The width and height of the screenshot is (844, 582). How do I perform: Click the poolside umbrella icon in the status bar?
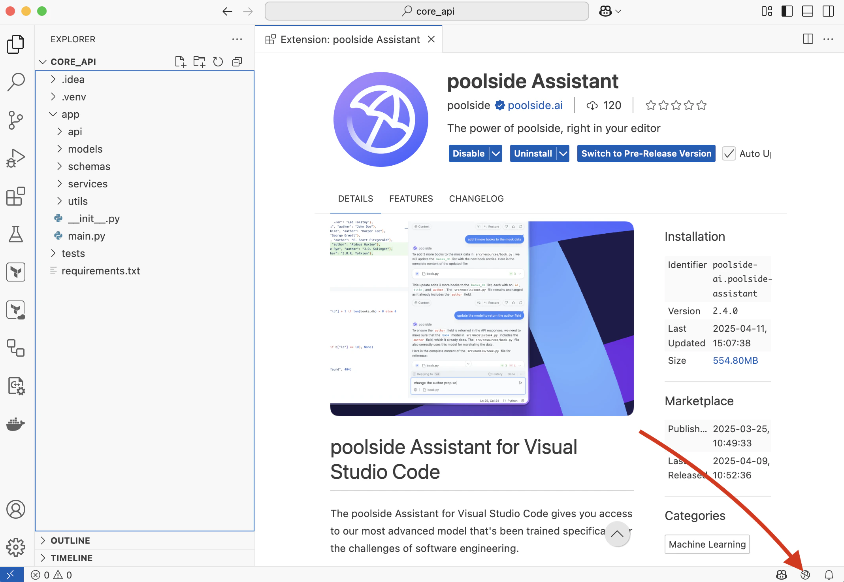[x=805, y=575]
